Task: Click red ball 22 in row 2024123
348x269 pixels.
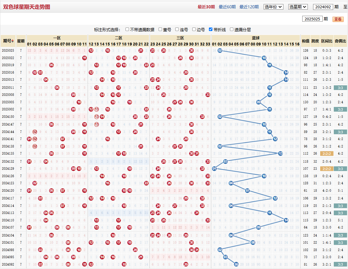Action: coord(146,183)
